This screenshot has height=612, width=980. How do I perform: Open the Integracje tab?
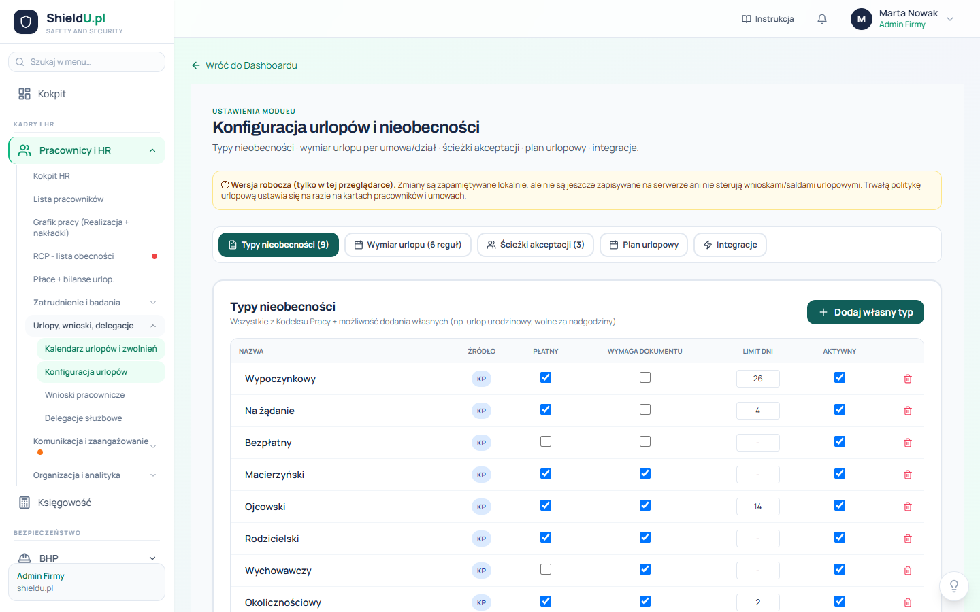730,245
